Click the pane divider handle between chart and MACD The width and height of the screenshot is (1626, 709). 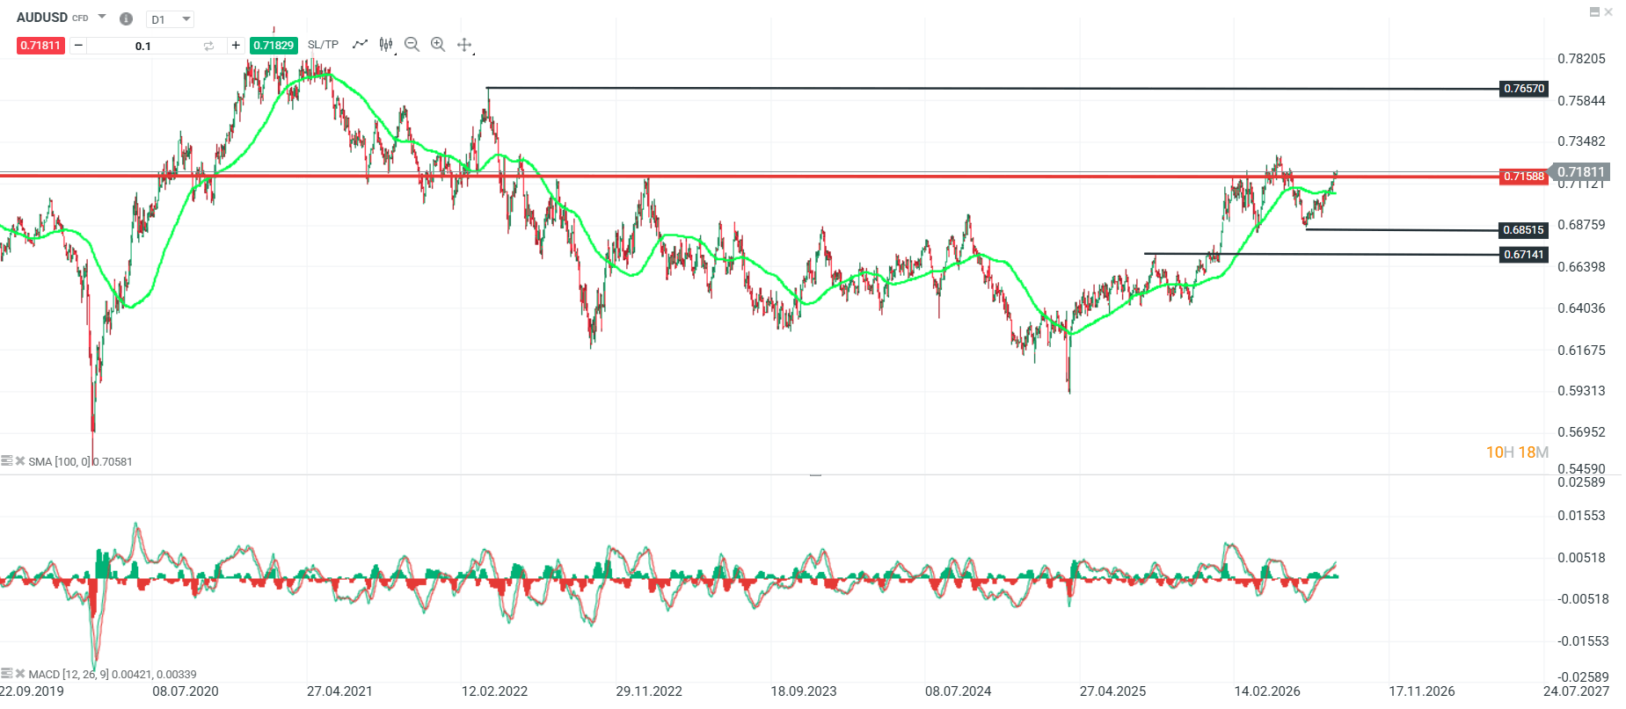(x=815, y=474)
